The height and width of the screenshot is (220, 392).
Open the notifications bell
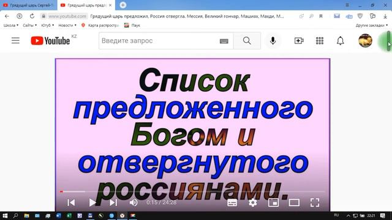tap(341, 41)
